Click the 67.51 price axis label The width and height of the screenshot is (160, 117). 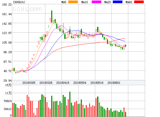pos(7,62)
